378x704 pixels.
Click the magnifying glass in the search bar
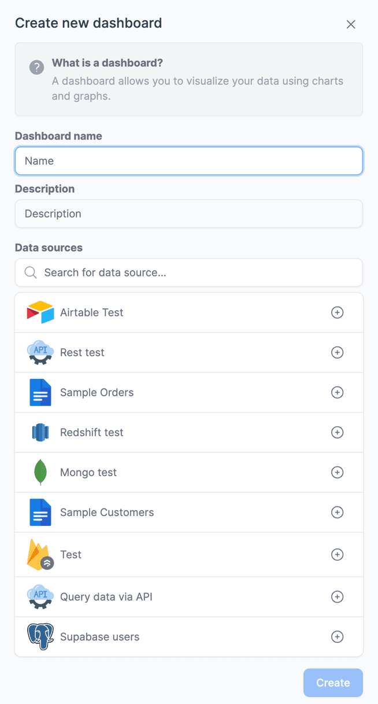(30, 272)
